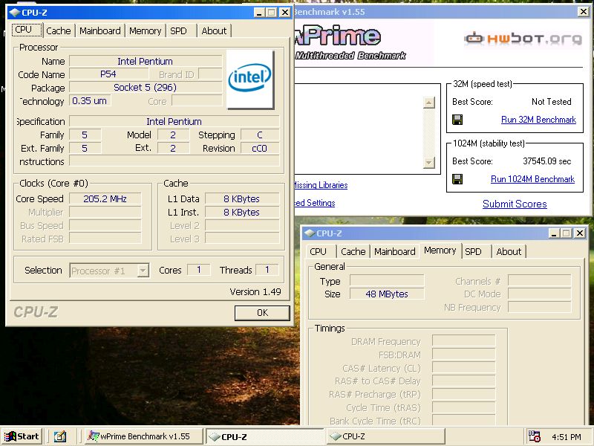Switch to Cache tab in the Memory CPU-Z window

pos(353,251)
